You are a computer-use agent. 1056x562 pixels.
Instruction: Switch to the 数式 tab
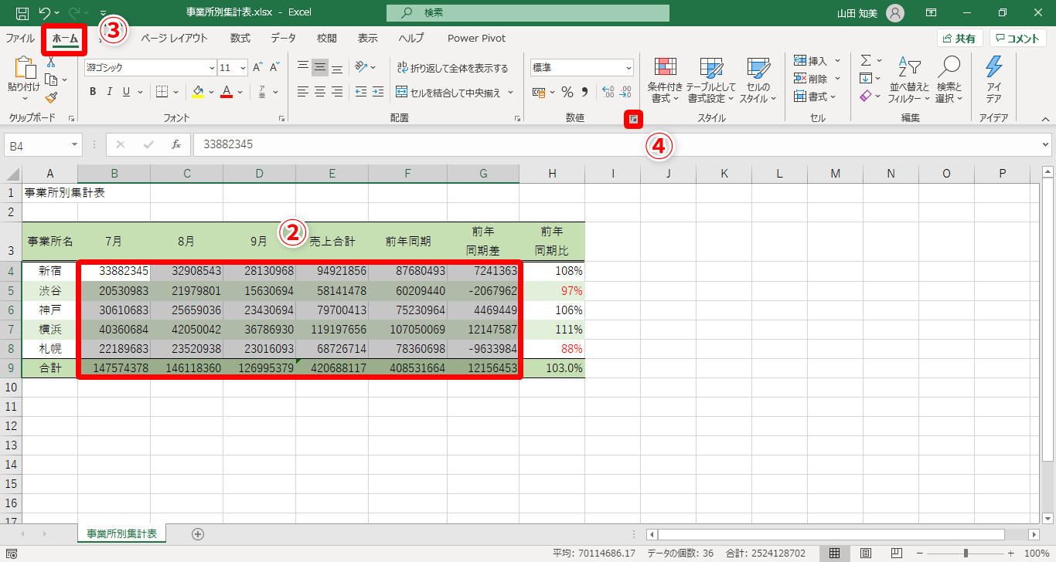[x=240, y=38]
